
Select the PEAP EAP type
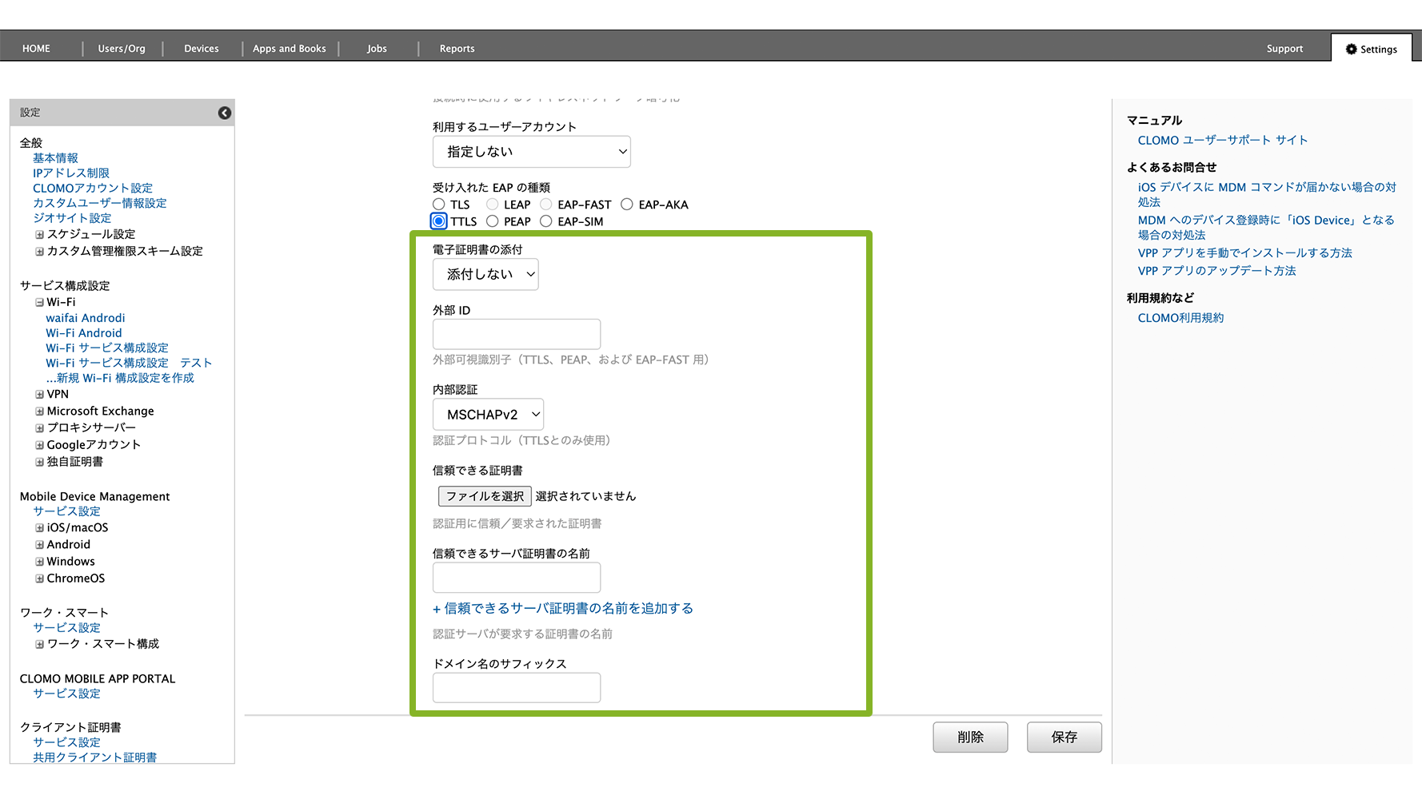(493, 221)
